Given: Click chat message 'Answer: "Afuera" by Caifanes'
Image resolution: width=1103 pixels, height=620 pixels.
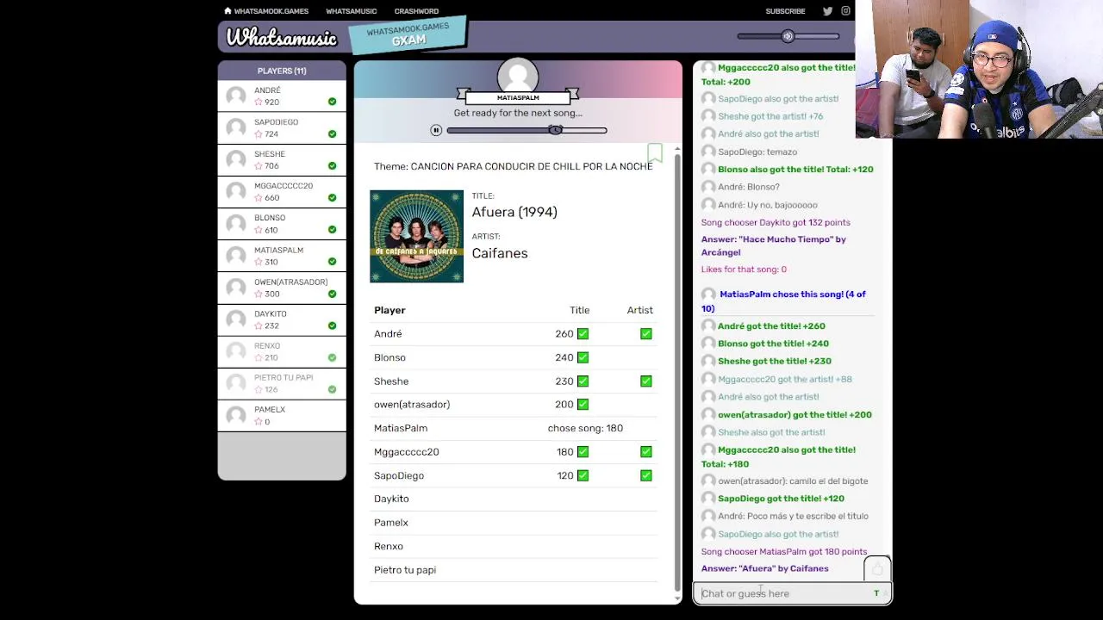Looking at the screenshot, I should (x=764, y=568).
